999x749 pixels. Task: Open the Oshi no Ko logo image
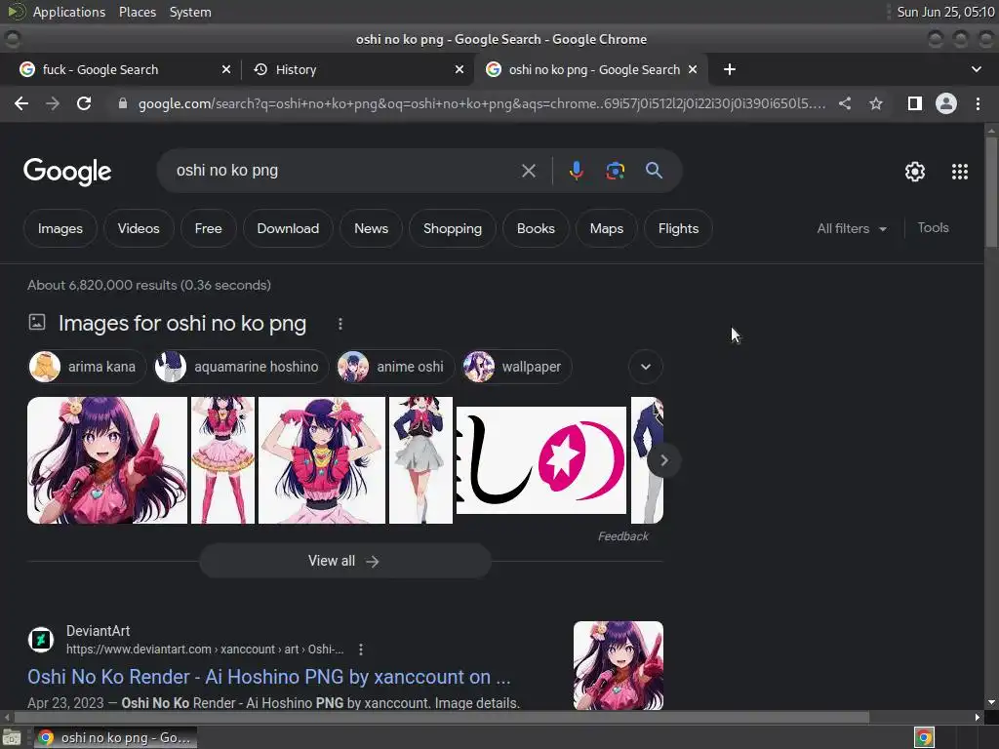pos(541,460)
